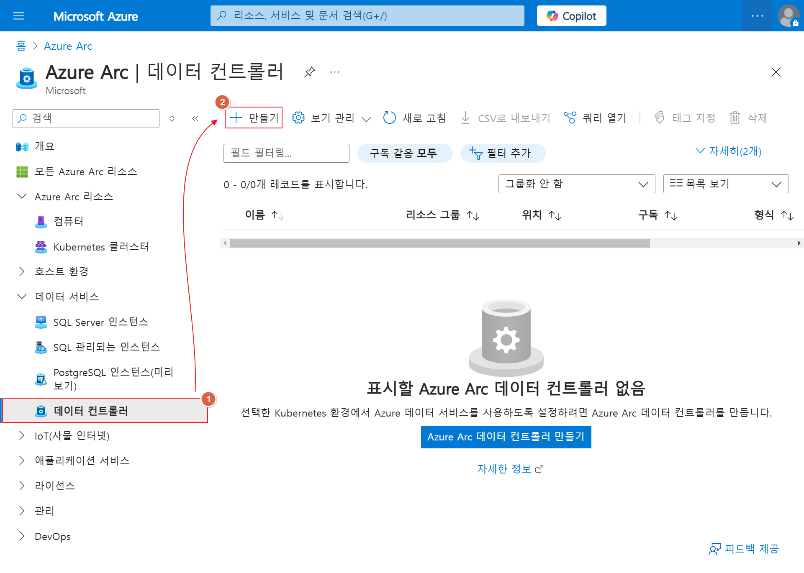The height and width of the screenshot is (573, 804).
Task: Click the refresh (새로 고침) icon
Action: (x=389, y=118)
